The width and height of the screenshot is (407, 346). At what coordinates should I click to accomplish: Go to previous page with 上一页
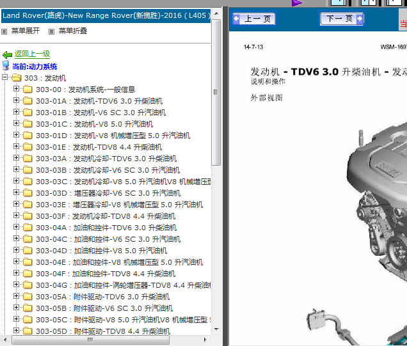[x=254, y=19]
